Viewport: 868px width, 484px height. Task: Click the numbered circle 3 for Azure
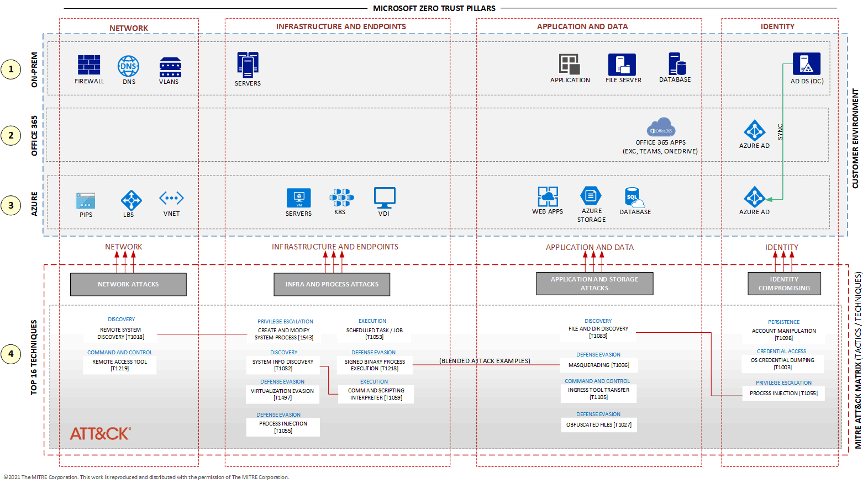coord(10,206)
